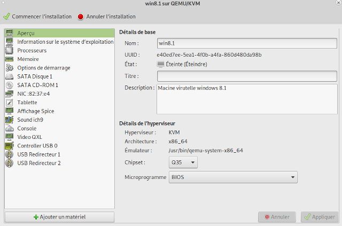Select Console entry in list

(x=59, y=128)
